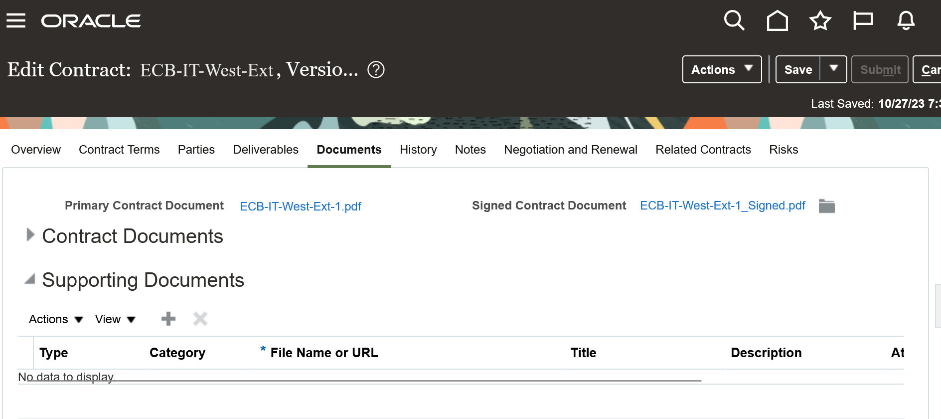Image resolution: width=941 pixels, height=419 pixels.
Task: Open the ECB-IT-West-Ext-1.pdf primary document
Action: click(301, 206)
